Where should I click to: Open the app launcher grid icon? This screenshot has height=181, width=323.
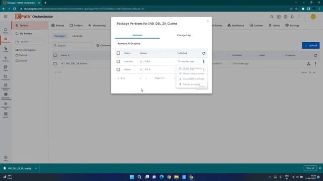tap(6, 17)
